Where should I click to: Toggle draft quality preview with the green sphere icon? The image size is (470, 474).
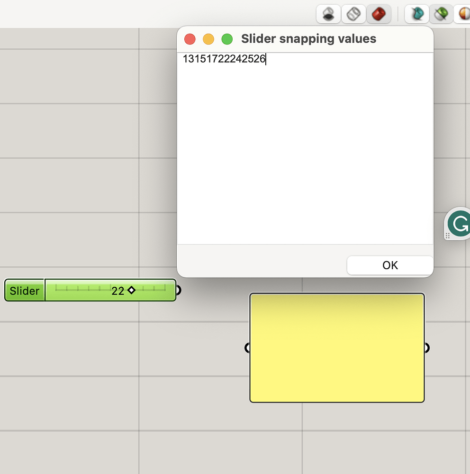coord(441,14)
